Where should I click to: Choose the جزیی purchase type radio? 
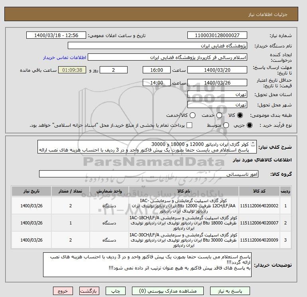pyautogui.click(x=250, y=125)
